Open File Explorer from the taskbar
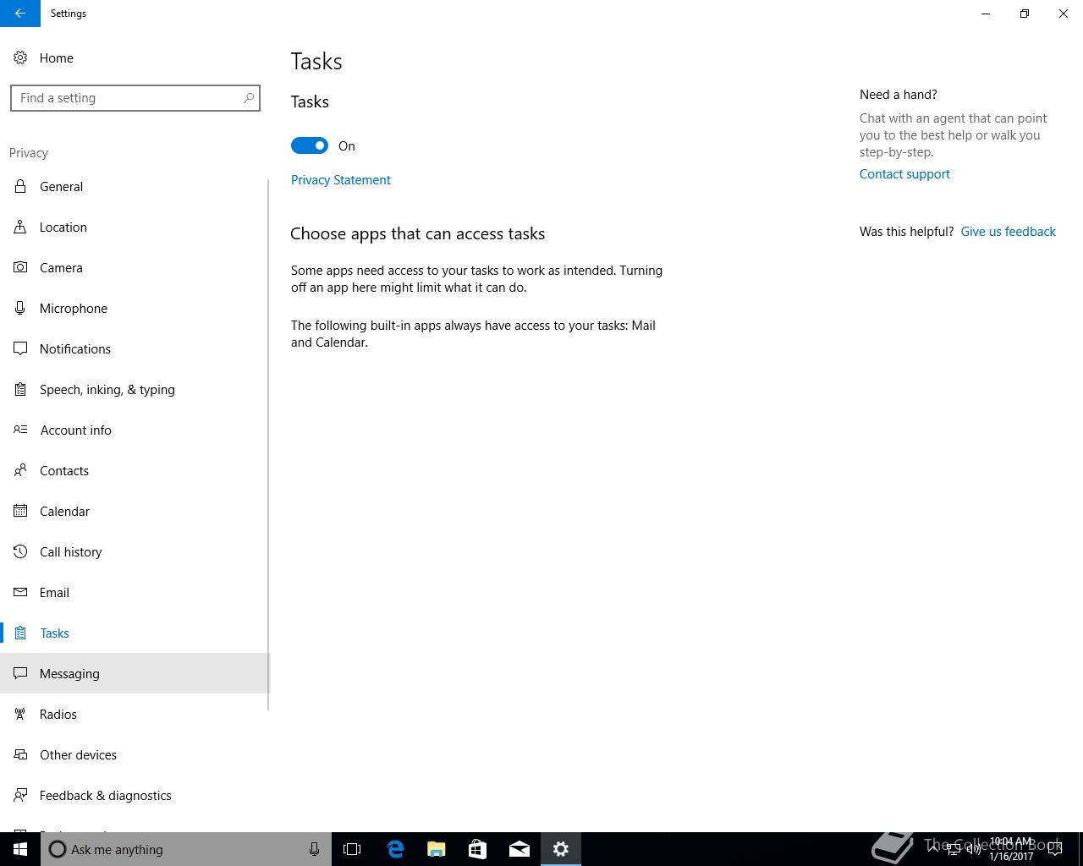The width and height of the screenshot is (1083, 866). (436, 849)
